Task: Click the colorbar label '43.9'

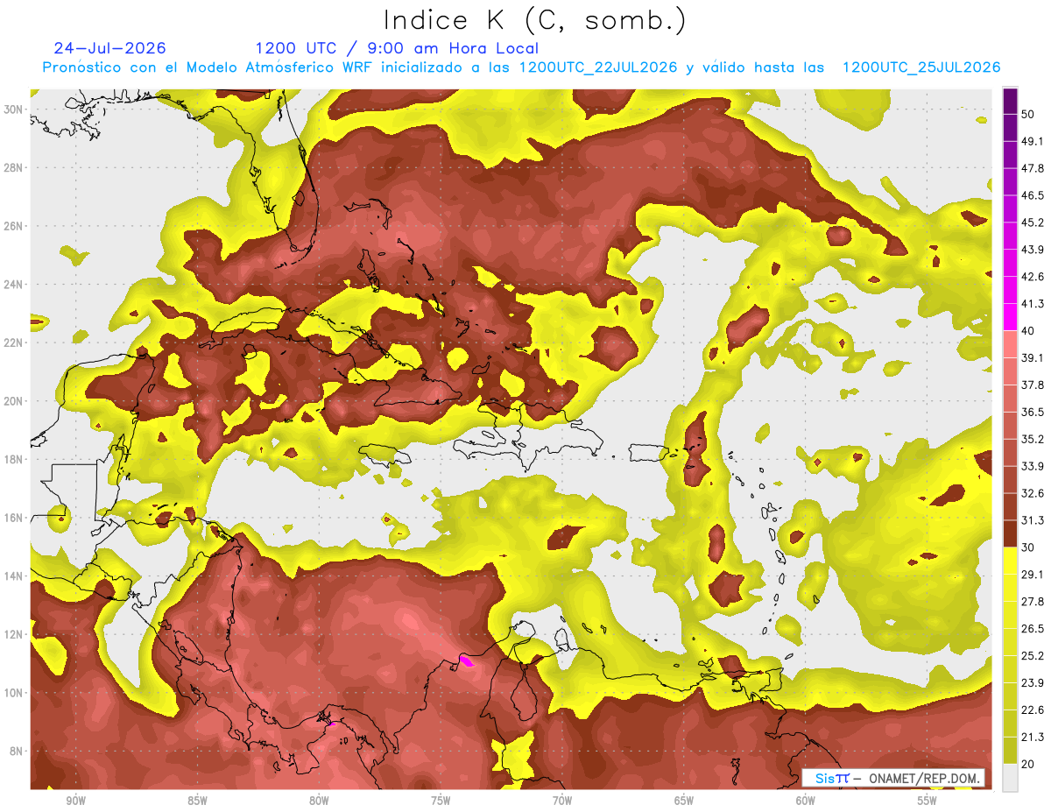Action: point(1033,250)
